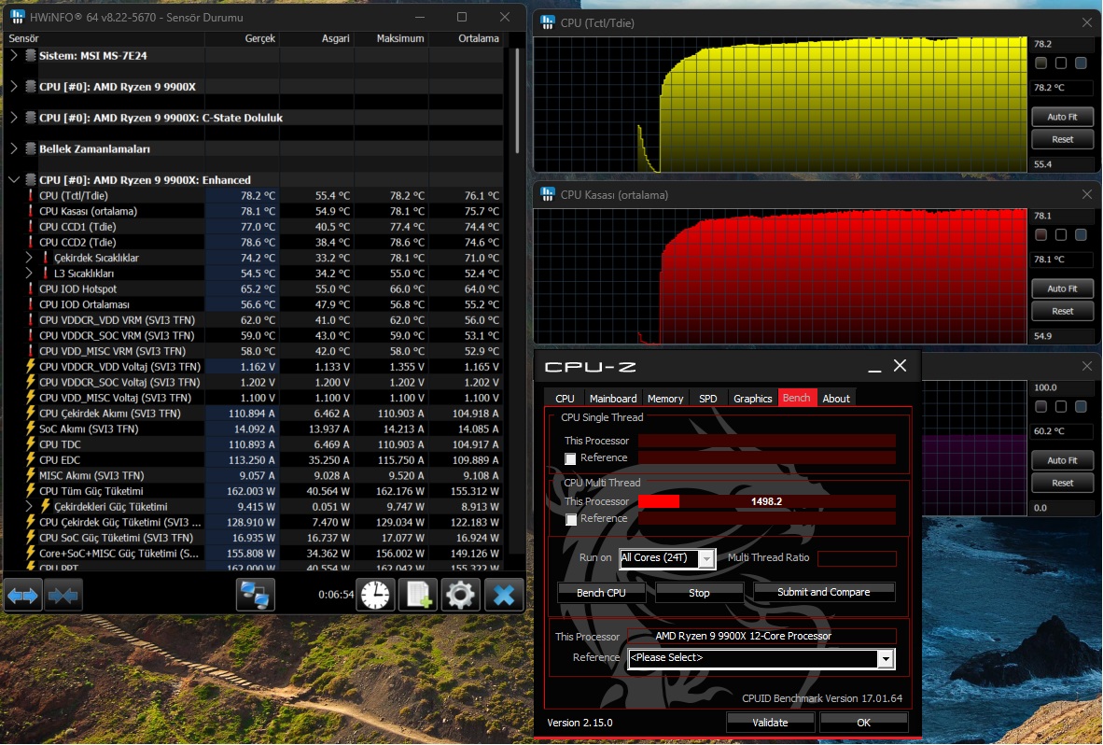
Task: Tick the Reference checkbox under CPU Multi Thread
Action: [x=570, y=519]
